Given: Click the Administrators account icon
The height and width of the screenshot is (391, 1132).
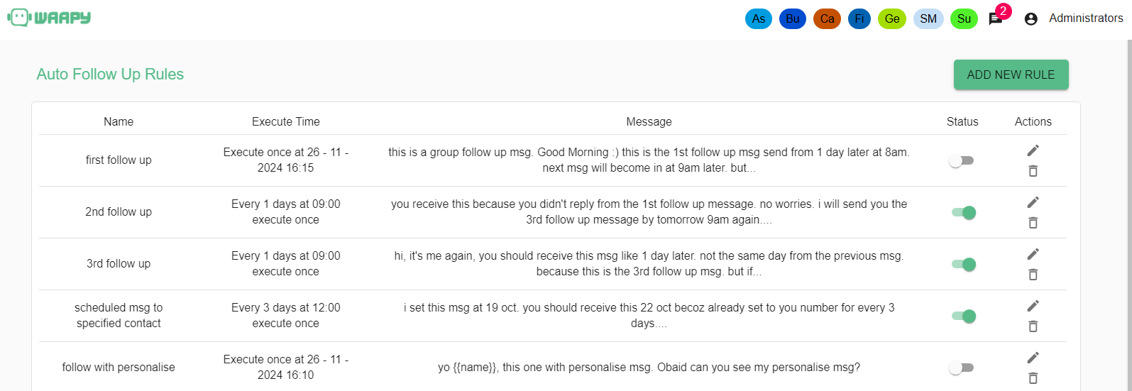Looking at the screenshot, I should [x=1031, y=19].
